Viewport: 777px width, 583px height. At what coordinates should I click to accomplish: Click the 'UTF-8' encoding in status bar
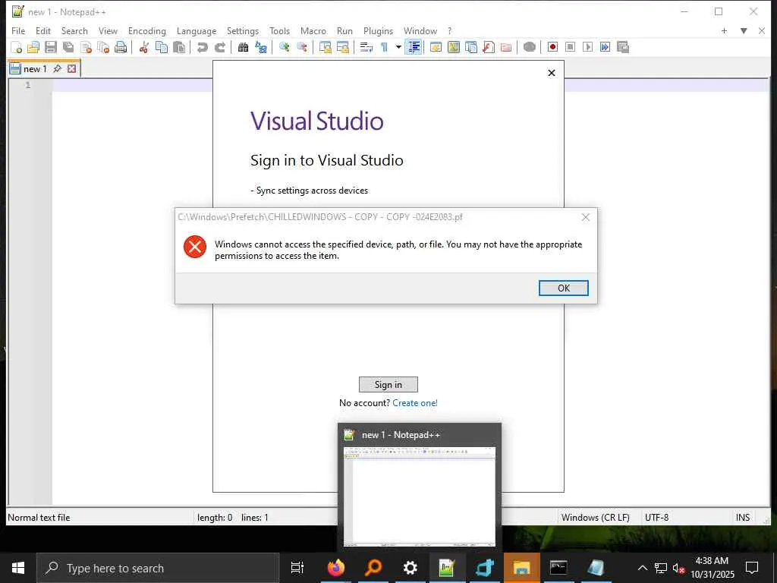click(x=656, y=518)
